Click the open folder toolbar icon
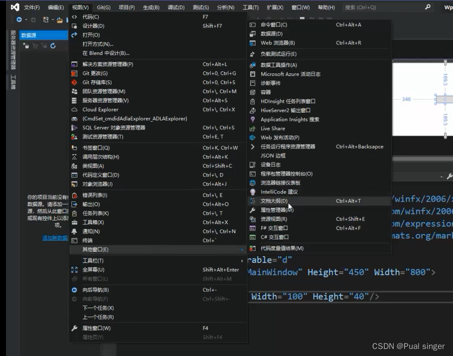This screenshot has width=453, height=356. pos(60,20)
